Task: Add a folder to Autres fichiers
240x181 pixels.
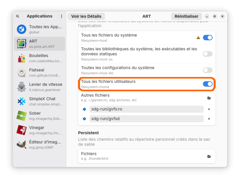Action: (x=209, y=98)
